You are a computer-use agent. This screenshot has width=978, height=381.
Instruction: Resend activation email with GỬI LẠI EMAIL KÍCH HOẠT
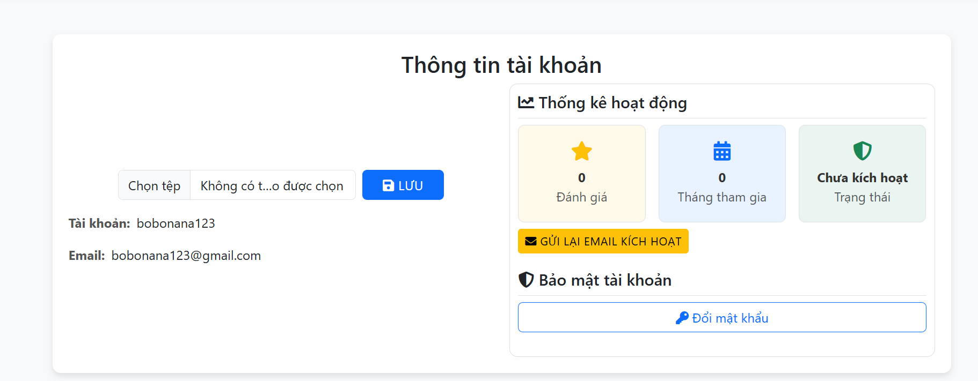coord(603,241)
